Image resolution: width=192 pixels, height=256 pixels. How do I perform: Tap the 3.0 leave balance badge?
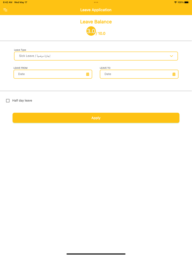[x=91, y=31]
